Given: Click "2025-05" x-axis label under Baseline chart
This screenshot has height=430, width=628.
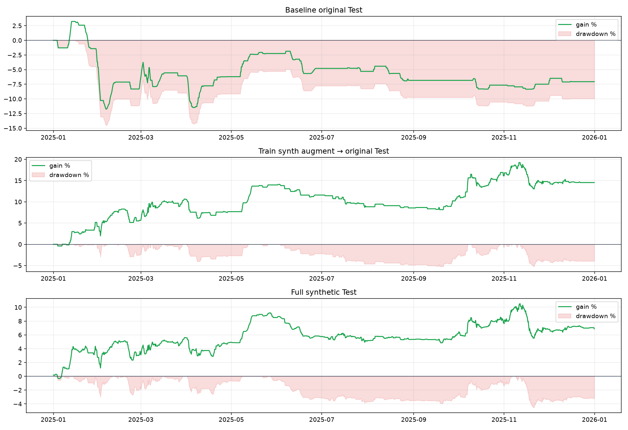Looking at the screenshot, I should point(231,138).
